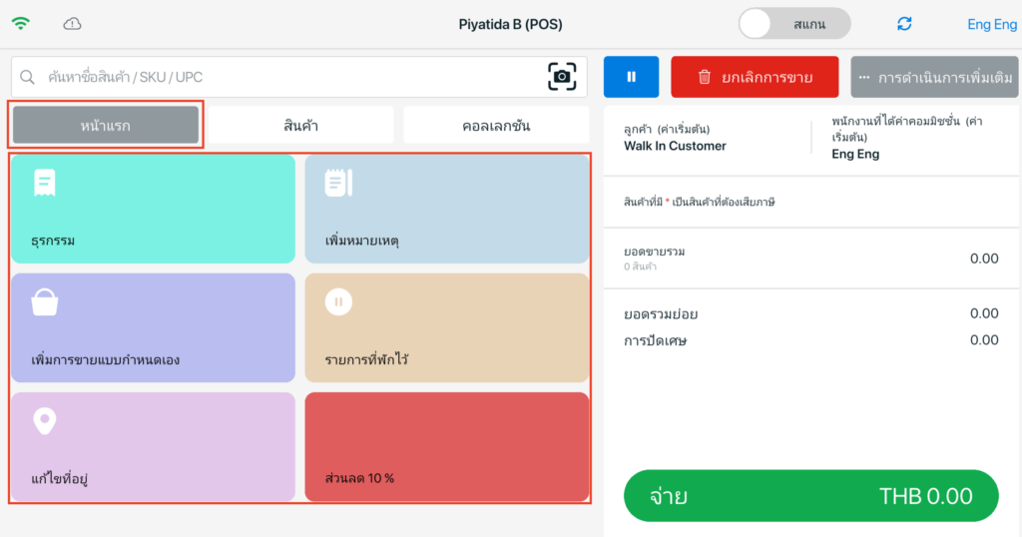Select the เพิ่มการขายแบบกำหนดเอง basket tile
Image resolution: width=1022 pixels, height=537 pixels.
tap(153, 327)
